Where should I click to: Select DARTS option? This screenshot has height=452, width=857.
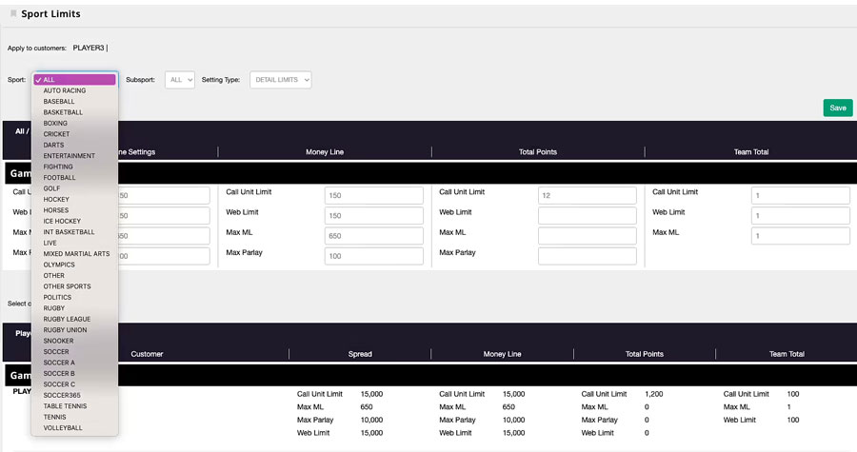pyautogui.click(x=53, y=146)
